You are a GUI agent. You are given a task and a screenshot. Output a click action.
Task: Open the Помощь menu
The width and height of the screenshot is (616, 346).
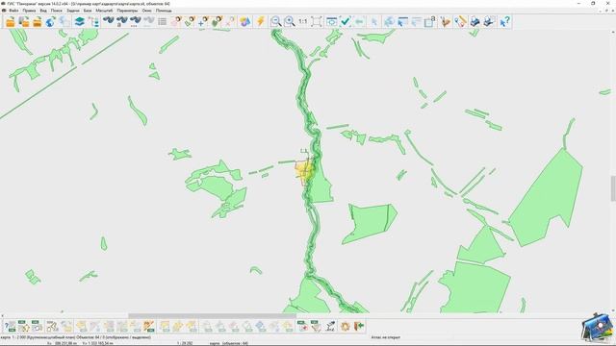(x=164, y=11)
